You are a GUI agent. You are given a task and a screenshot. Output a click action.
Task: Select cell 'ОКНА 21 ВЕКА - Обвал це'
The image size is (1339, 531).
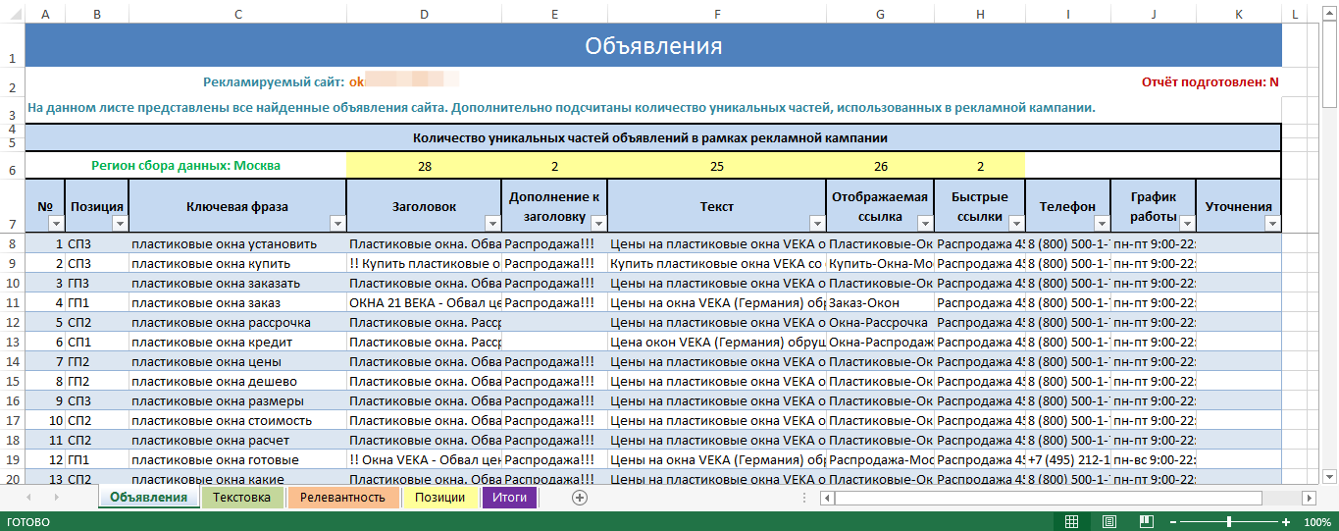(425, 302)
